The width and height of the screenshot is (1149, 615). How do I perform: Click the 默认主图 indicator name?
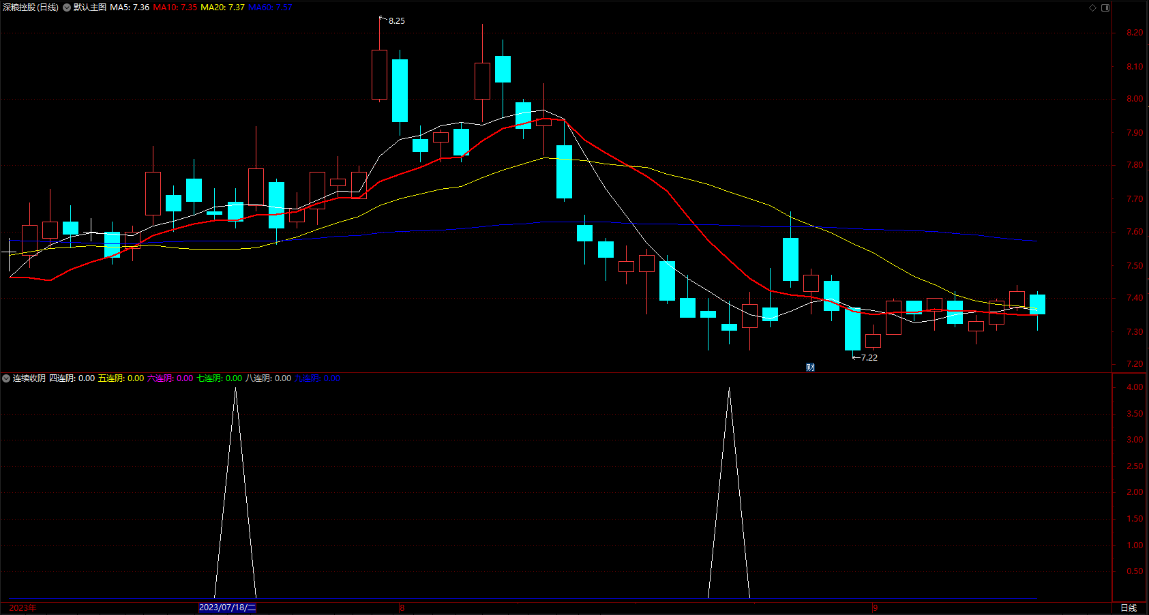coord(90,7)
